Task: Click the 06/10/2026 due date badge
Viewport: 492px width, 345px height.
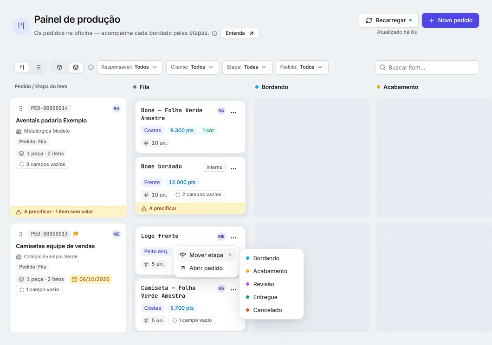Action: point(91,279)
